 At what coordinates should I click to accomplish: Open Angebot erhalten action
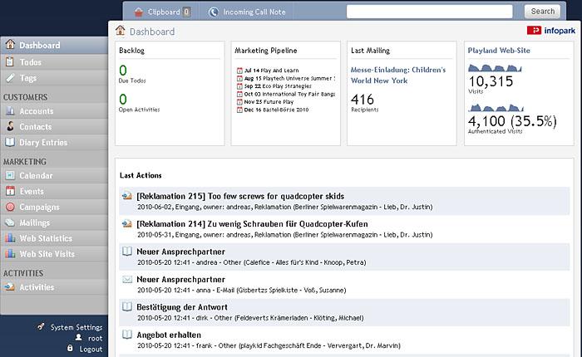[169, 335]
